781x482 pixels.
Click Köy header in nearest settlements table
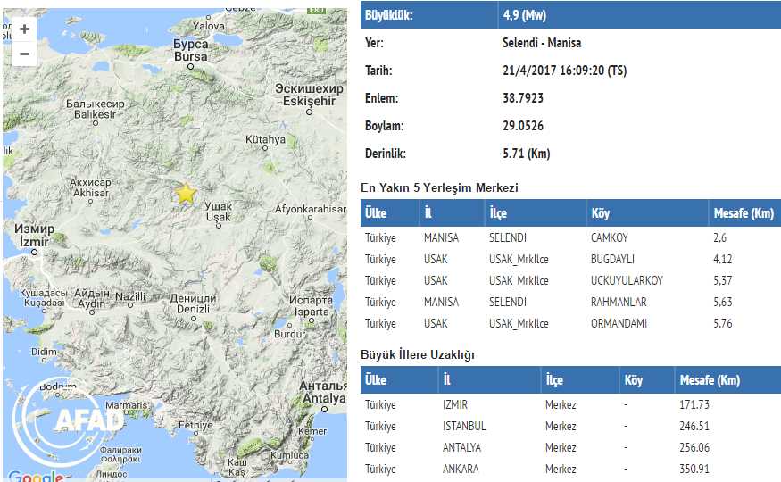(600, 213)
